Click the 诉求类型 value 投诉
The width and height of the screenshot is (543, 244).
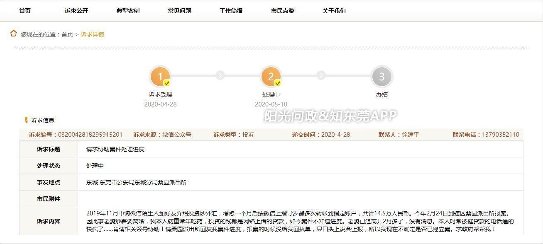tap(248, 135)
